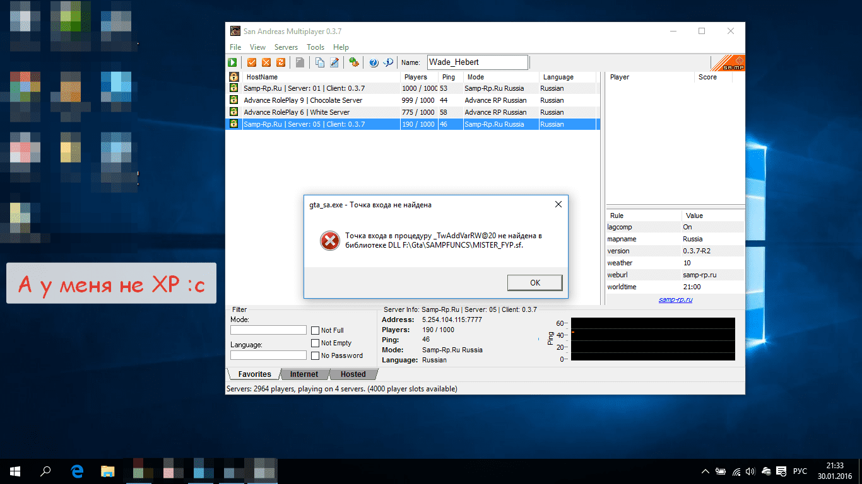
Task: Open the Help menu
Action: tap(341, 47)
